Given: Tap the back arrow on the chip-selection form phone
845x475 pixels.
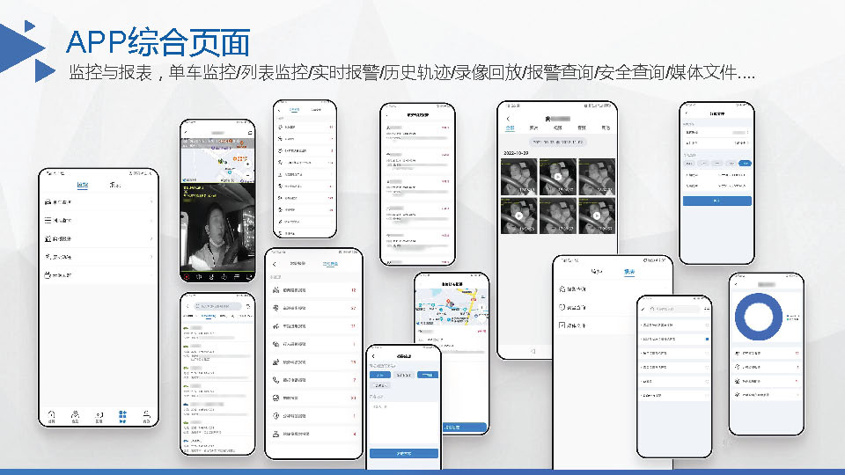Looking at the screenshot, I should coord(373,356).
